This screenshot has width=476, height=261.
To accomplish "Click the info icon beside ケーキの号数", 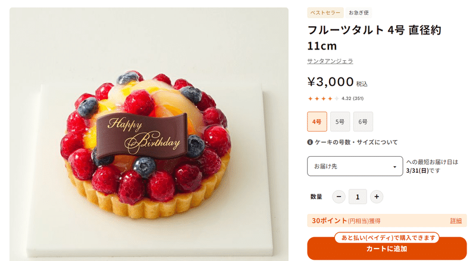I will coord(310,142).
